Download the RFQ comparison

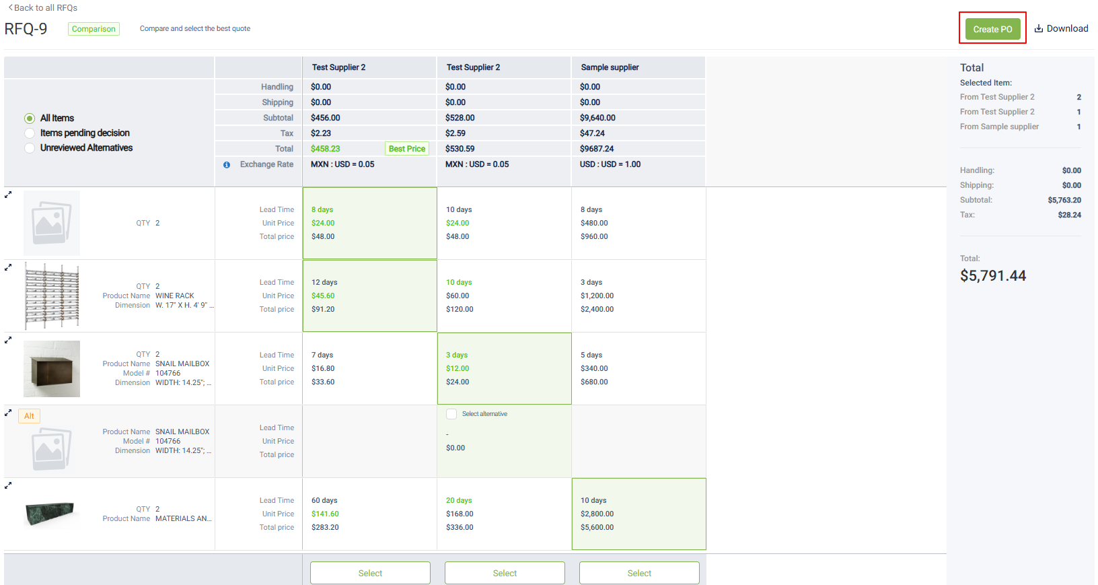1061,28
